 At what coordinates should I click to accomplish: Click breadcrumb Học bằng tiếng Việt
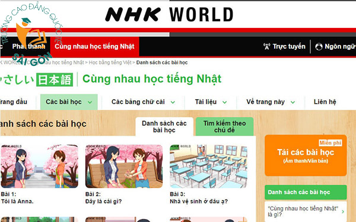pyautogui.click(x=110, y=62)
